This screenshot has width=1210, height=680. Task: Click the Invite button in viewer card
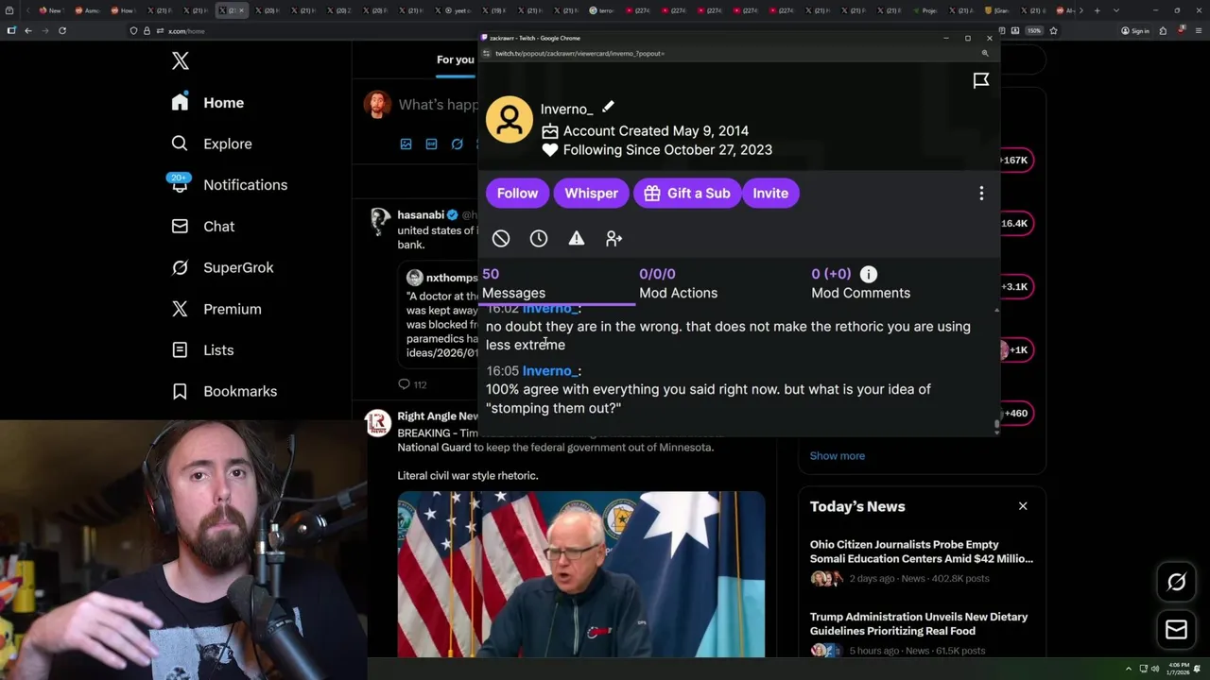770,193
